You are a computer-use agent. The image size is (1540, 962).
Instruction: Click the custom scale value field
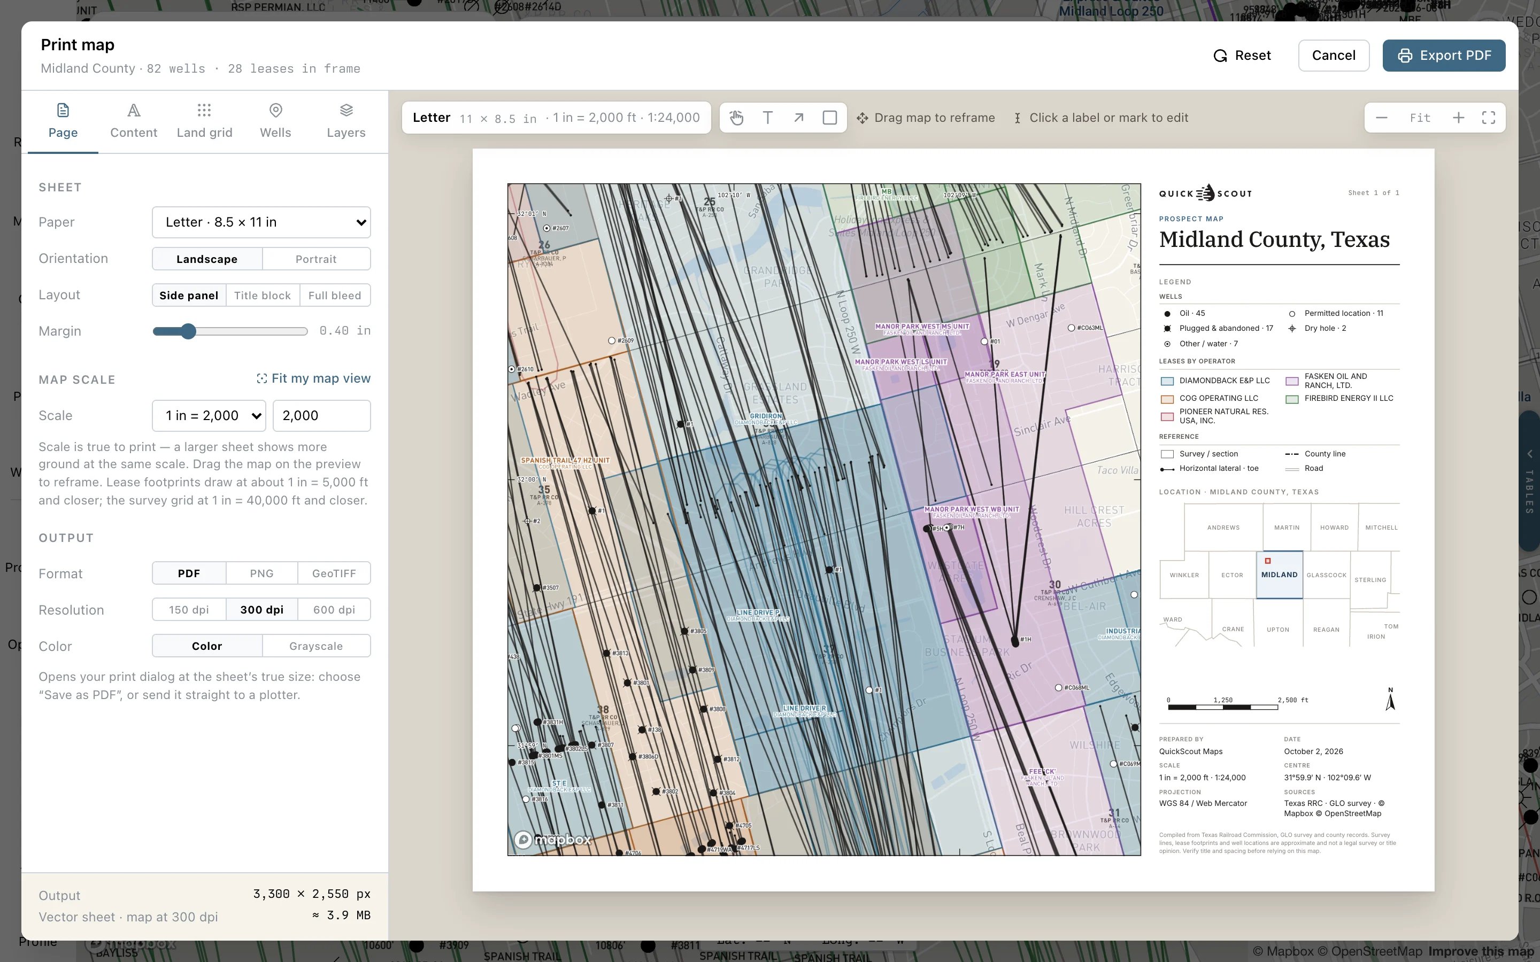(321, 415)
